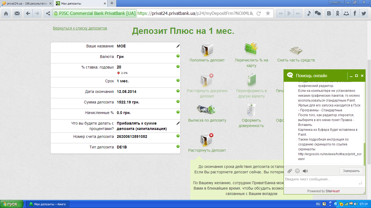
Task: Show help for Номер счета депозита row
Action: tap(178, 136)
